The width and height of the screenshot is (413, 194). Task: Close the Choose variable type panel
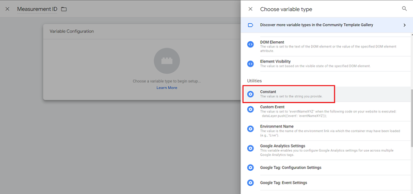coord(250,9)
